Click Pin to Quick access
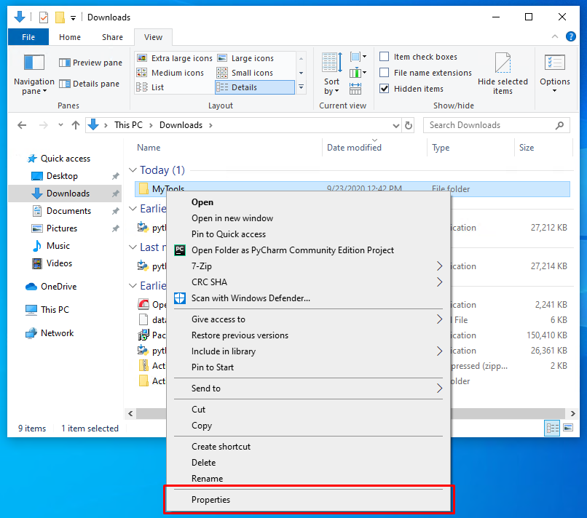587x518 pixels. point(309,234)
